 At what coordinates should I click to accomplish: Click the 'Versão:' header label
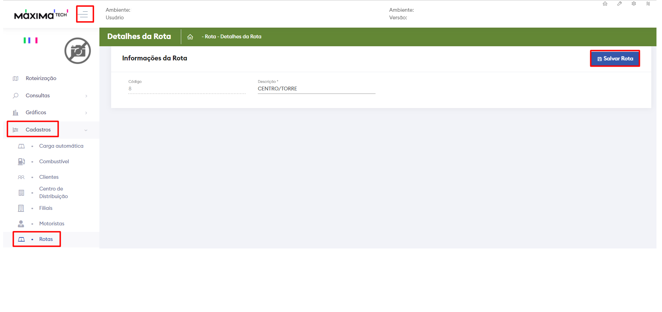pos(398,18)
